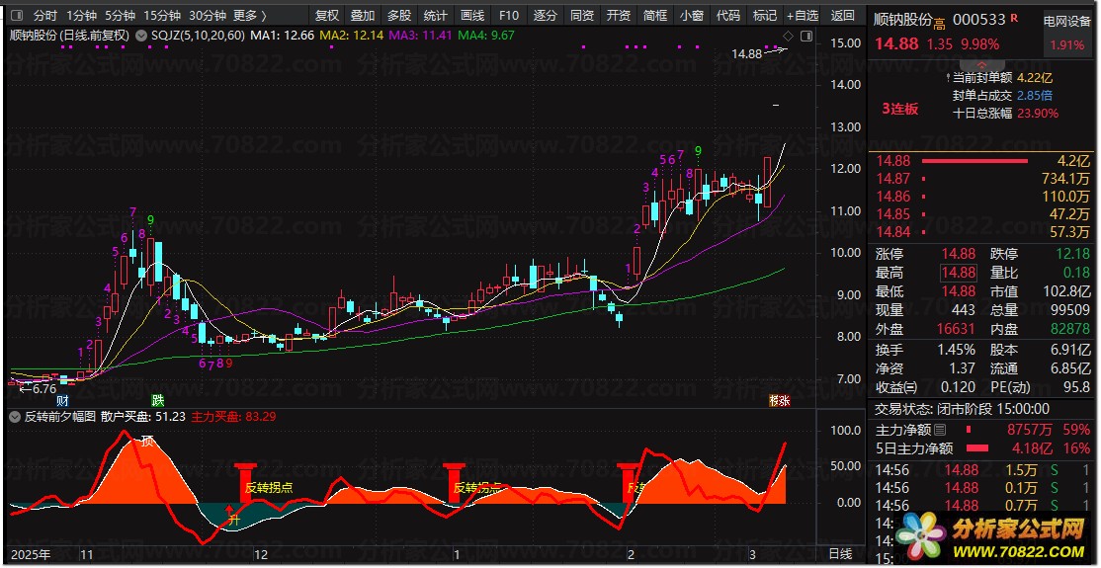
Task: Toggle 复权 price adjustment
Action: point(326,16)
